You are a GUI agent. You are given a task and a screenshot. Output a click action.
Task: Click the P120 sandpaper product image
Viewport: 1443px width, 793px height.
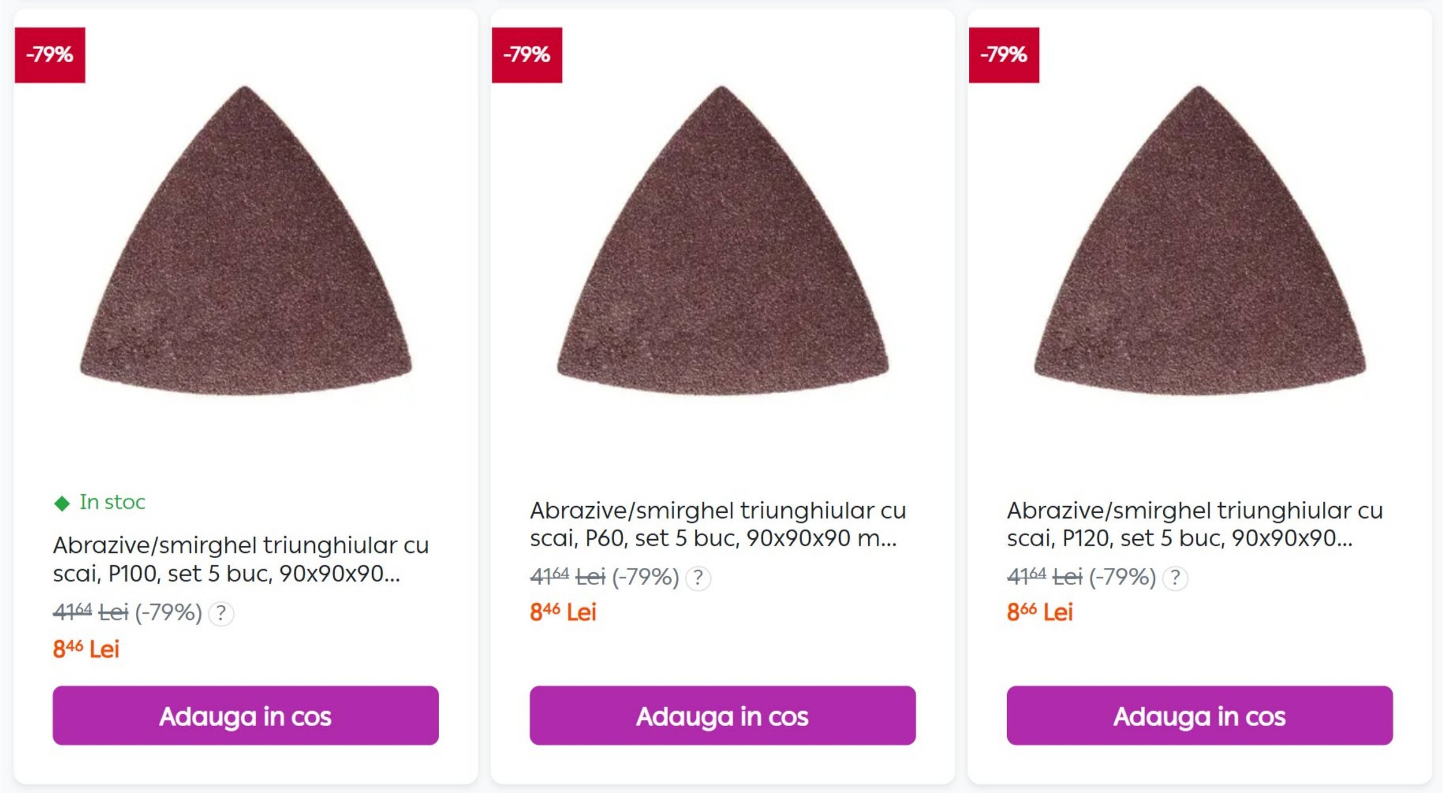(1199, 246)
